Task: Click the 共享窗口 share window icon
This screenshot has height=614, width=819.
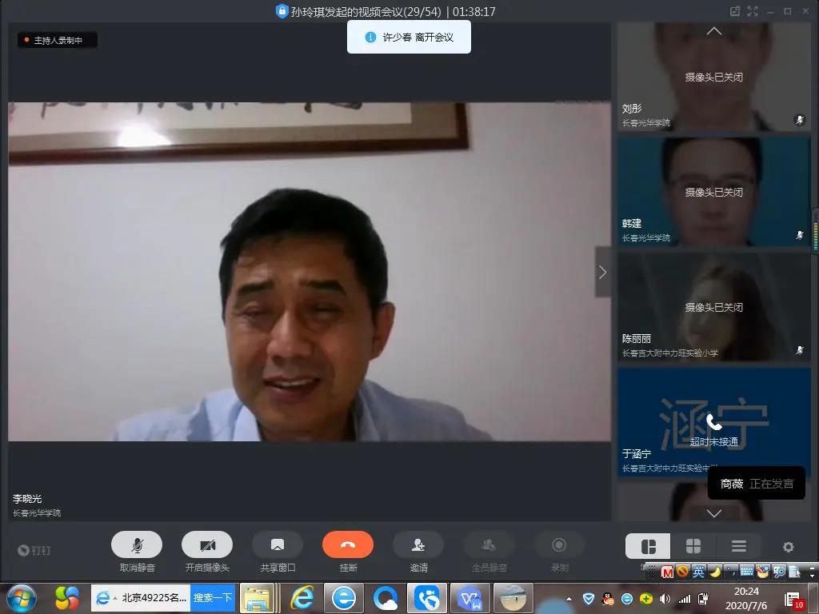Action: pos(278,545)
